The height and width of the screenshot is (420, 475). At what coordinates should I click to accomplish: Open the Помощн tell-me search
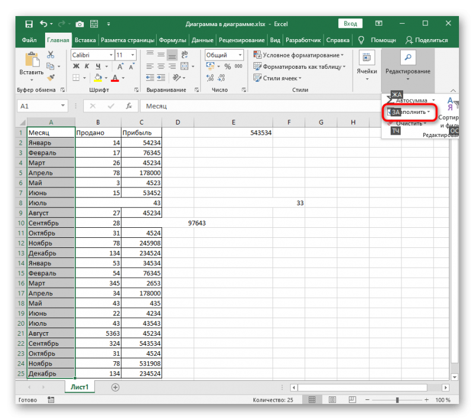click(377, 40)
